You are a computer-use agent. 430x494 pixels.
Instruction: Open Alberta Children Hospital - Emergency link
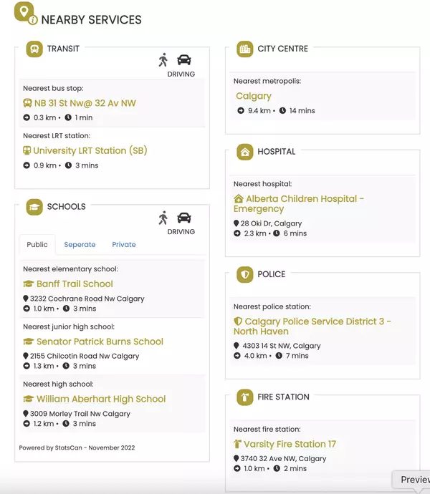(299, 203)
